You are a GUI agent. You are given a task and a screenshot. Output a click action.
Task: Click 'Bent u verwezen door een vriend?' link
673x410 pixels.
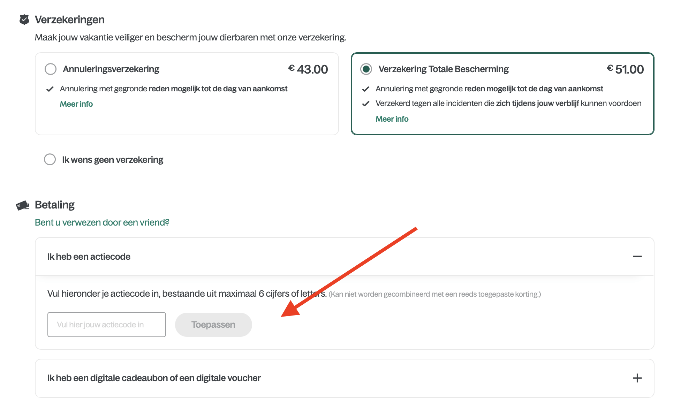[x=102, y=222]
